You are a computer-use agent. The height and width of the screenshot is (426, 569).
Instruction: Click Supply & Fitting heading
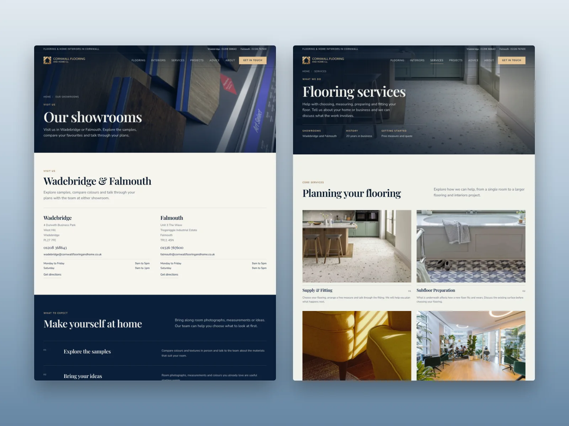tap(317, 290)
